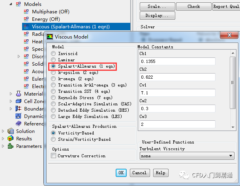Click the Discrete Phase model icon
Screen dimensions: 240x186
[26, 56]
